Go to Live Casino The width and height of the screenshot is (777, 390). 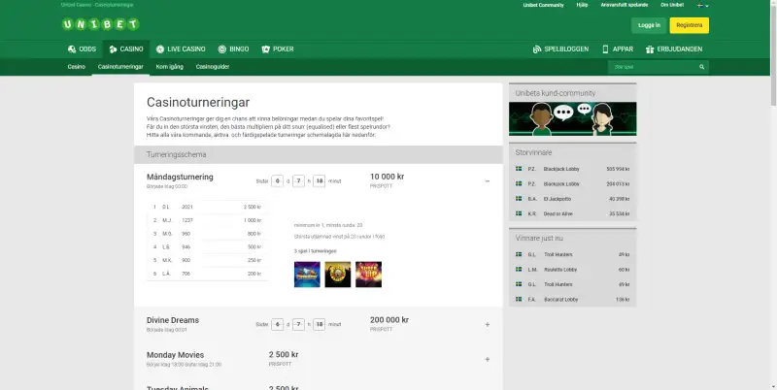(181, 49)
